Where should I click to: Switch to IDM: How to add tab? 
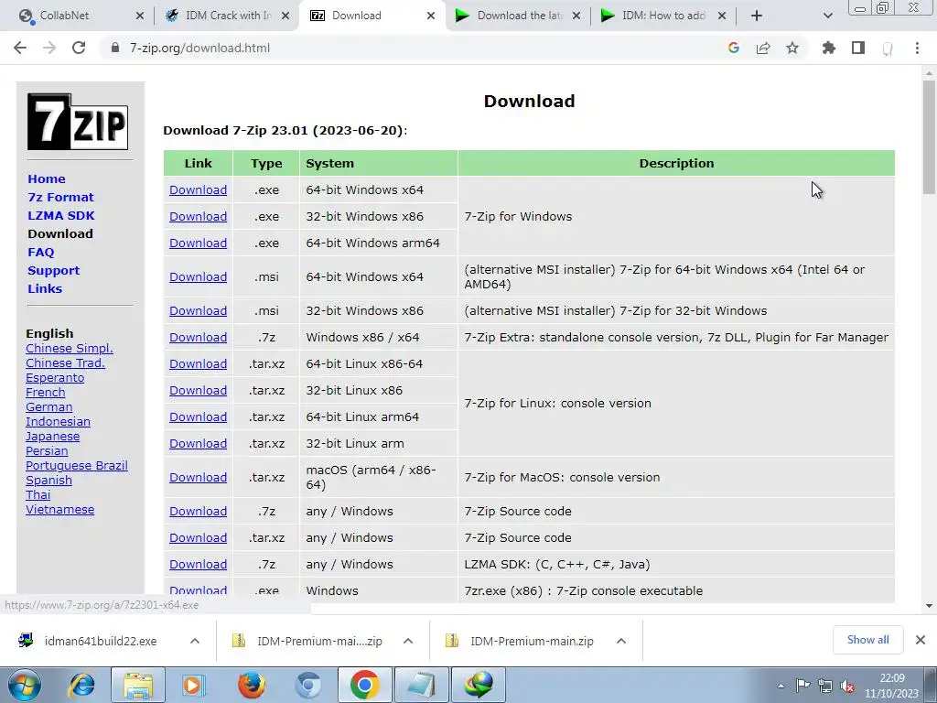pos(663,16)
